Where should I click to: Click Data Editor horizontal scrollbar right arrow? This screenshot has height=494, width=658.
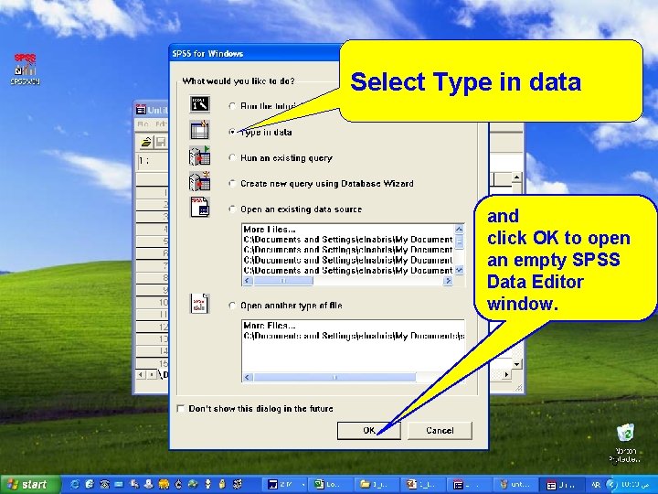click(506, 374)
